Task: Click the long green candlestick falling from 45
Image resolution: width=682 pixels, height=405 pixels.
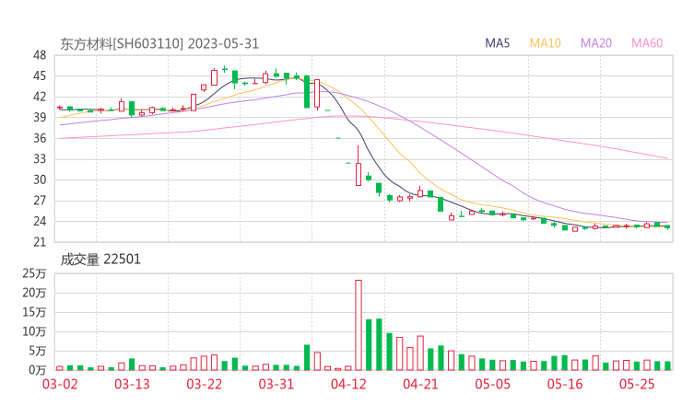Action: pyautogui.click(x=307, y=92)
